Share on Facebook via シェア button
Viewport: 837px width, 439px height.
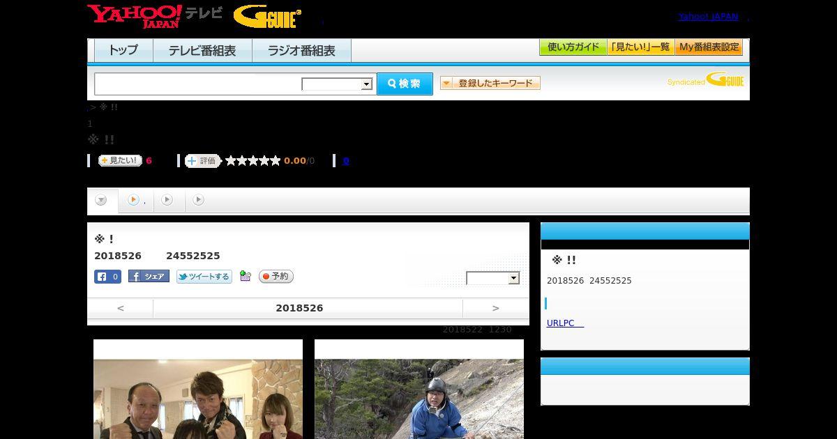149,277
